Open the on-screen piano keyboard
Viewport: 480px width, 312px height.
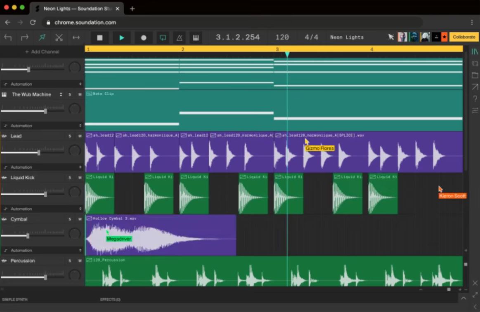(196, 37)
